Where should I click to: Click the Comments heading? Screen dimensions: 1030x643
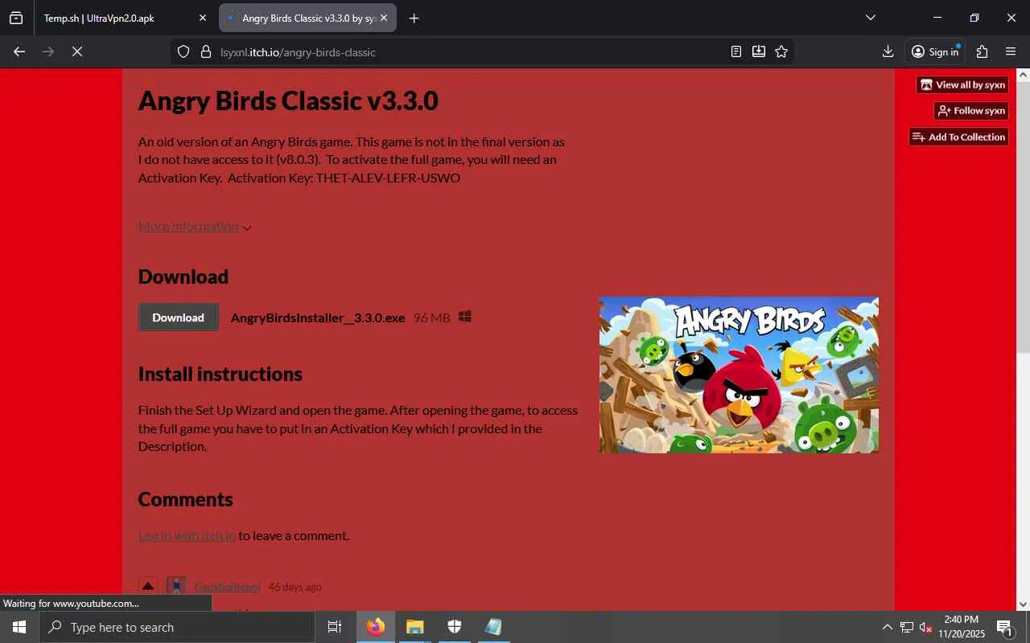[186, 499]
